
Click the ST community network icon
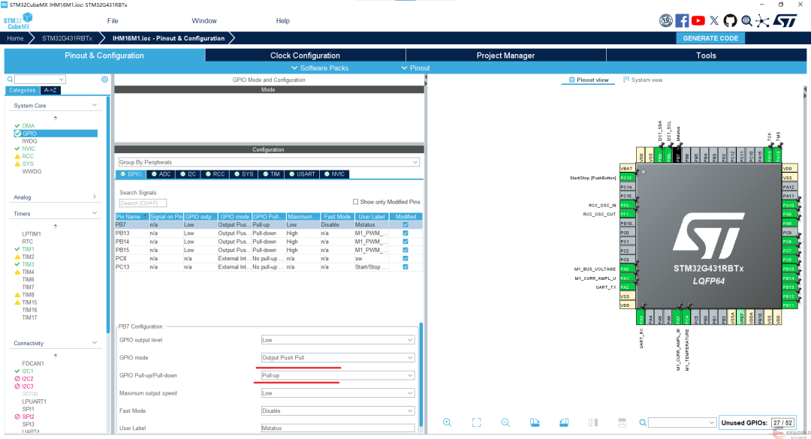(x=762, y=21)
